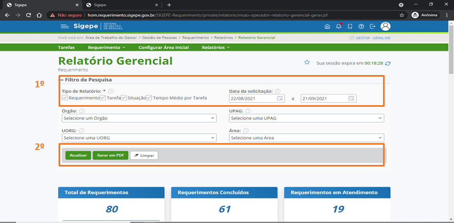Select Tarefas in green menu bar

click(x=66, y=47)
